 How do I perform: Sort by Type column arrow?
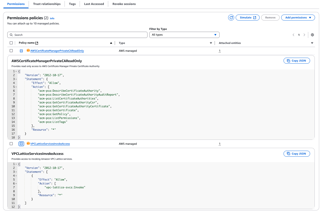pyautogui.click(x=211, y=43)
